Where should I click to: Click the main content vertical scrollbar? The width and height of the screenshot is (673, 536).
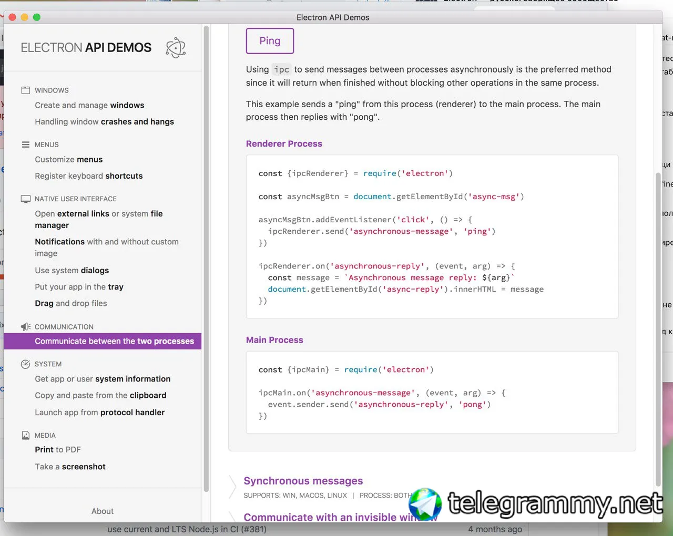(x=658, y=329)
